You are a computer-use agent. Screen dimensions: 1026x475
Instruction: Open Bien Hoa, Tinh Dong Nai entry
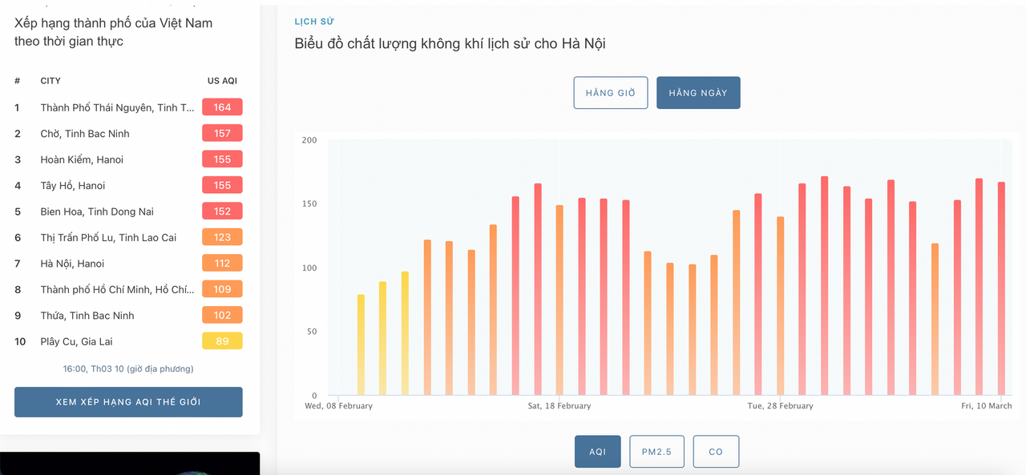97,211
